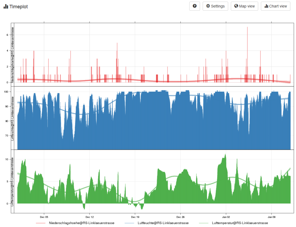
Task: Switch to Map view
Action: pyautogui.click(x=244, y=6)
